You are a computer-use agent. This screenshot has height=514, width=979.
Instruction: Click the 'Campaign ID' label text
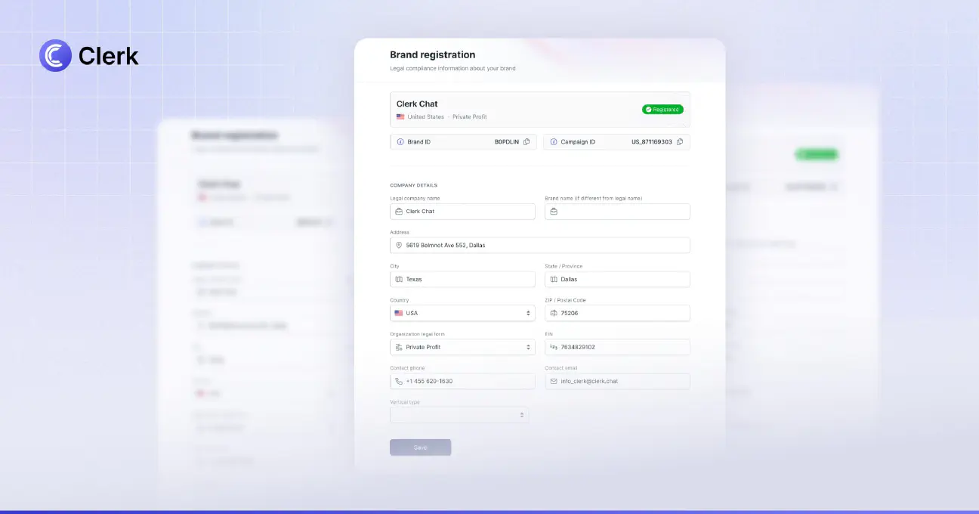[578, 142]
